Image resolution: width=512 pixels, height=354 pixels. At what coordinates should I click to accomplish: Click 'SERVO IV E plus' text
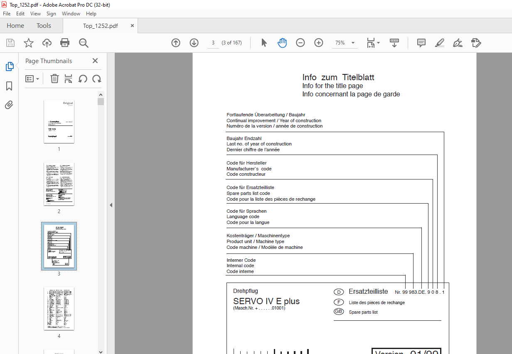tap(266, 301)
